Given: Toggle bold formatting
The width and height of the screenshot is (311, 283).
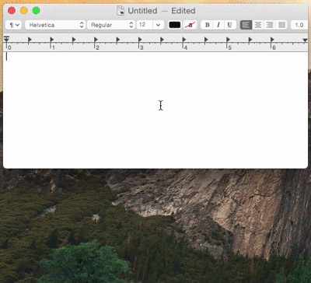Looking at the screenshot, I should [207, 25].
